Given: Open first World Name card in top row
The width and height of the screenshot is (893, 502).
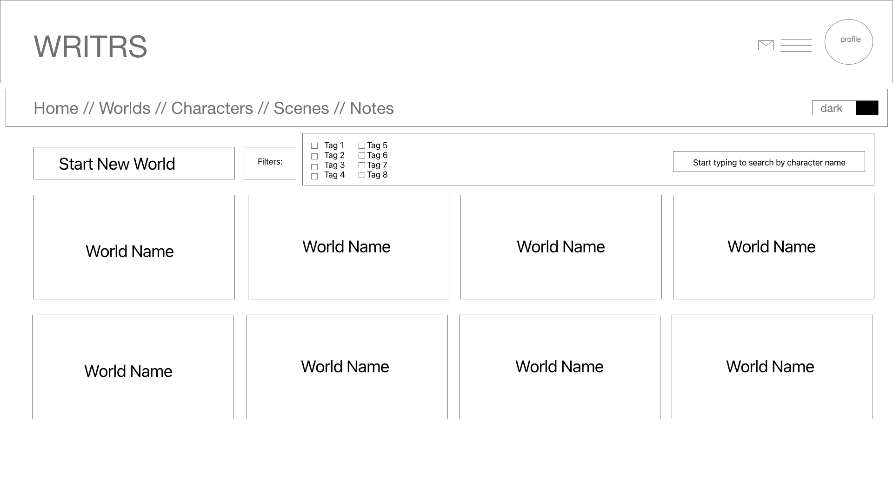Looking at the screenshot, I should [134, 247].
